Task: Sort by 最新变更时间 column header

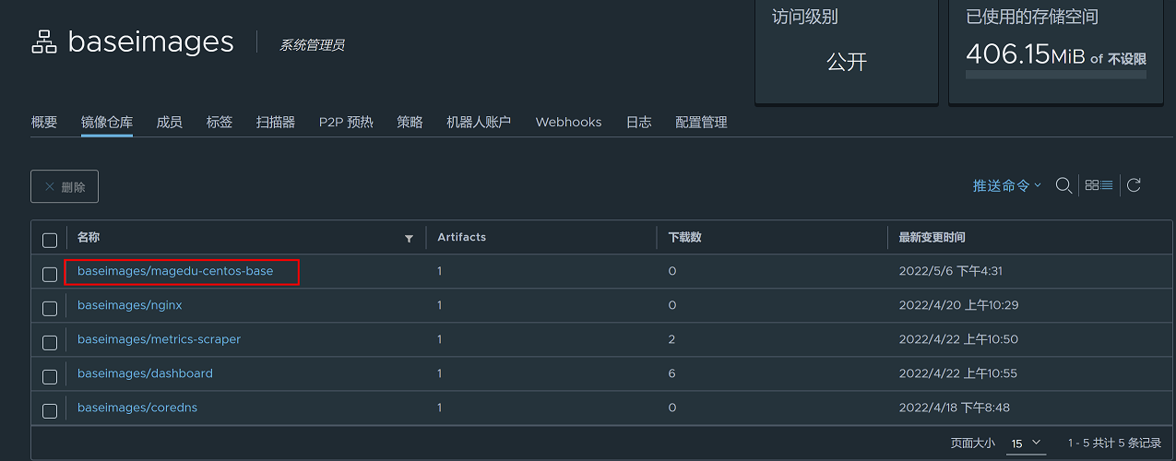Action: tap(932, 238)
